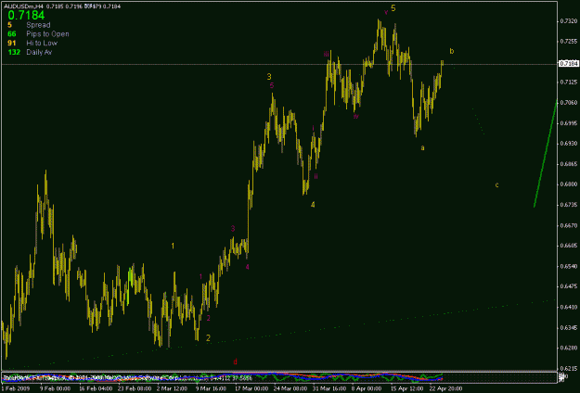Viewport: 580px width, 393px height.
Task: Select the 0.6215 price axis label
Action: point(570,369)
